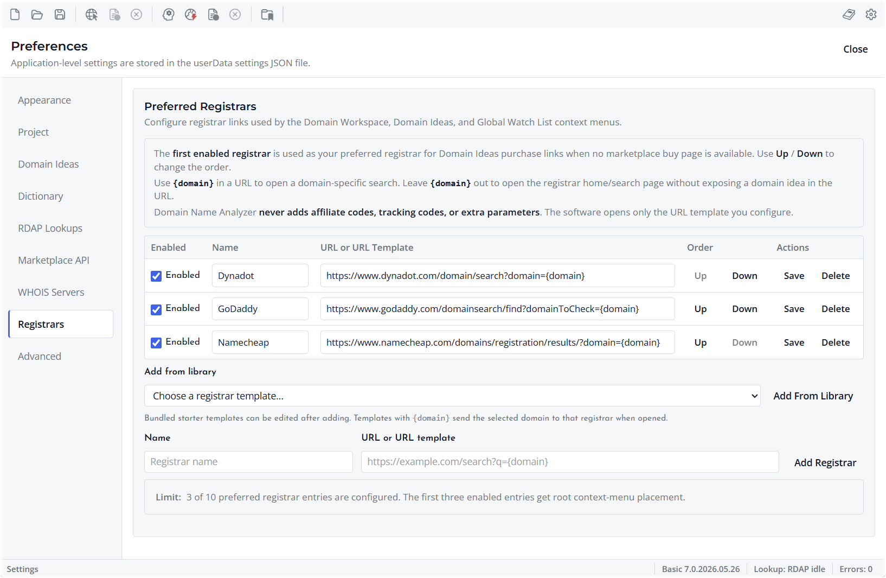Click the Errors: 0 status entry
This screenshot has width=886, height=578.
(x=856, y=569)
